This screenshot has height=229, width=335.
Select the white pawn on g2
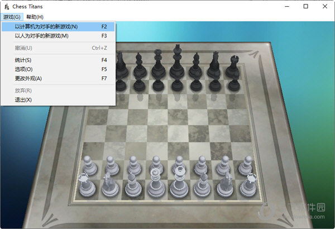223,165
